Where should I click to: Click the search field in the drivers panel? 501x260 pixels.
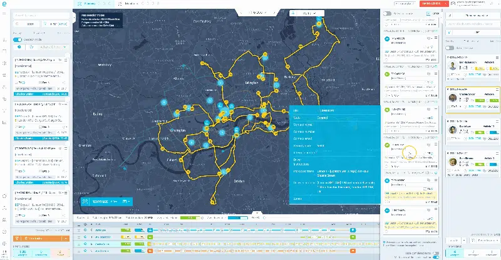tap(473, 24)
